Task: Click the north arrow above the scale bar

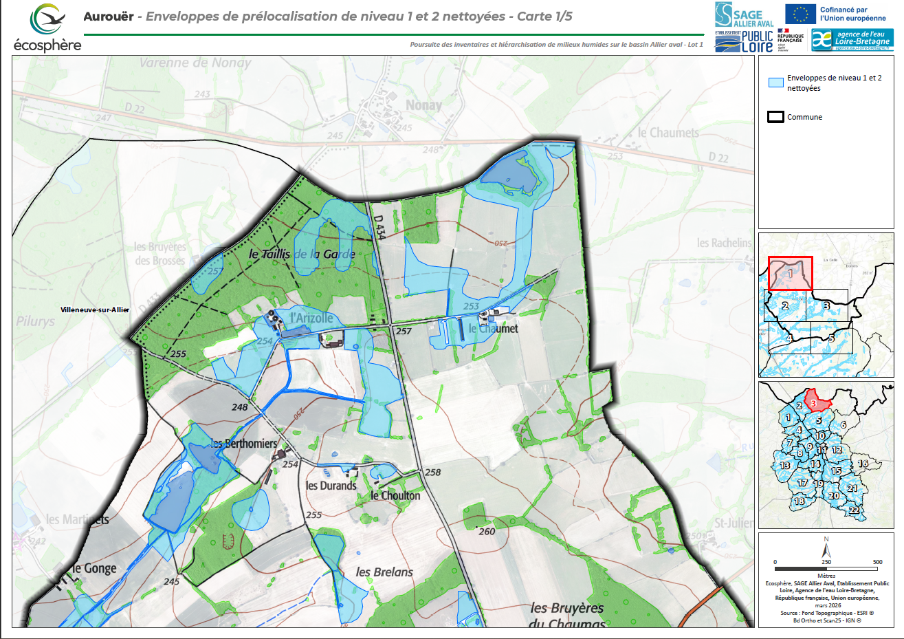Action: 826,549
